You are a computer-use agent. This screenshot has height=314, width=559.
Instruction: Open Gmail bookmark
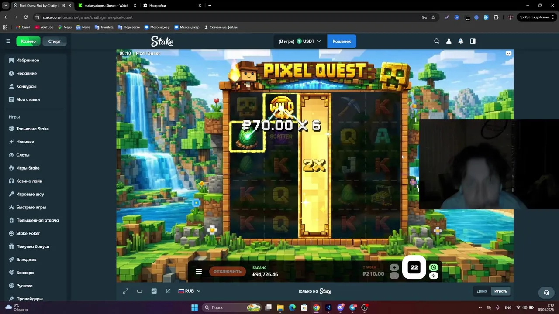click(23, 27)
